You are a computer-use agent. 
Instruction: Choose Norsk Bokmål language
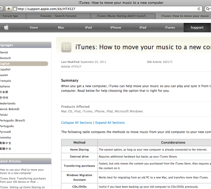pyautogui.click(x=10, y=109)
